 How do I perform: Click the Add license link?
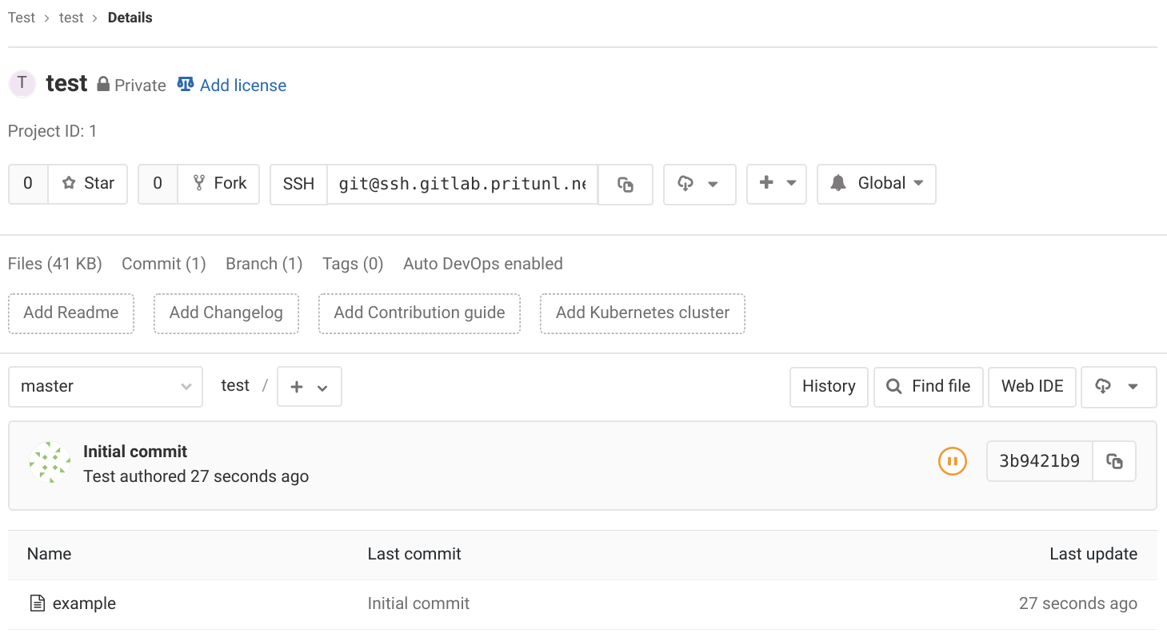click(x=243, y=86)
